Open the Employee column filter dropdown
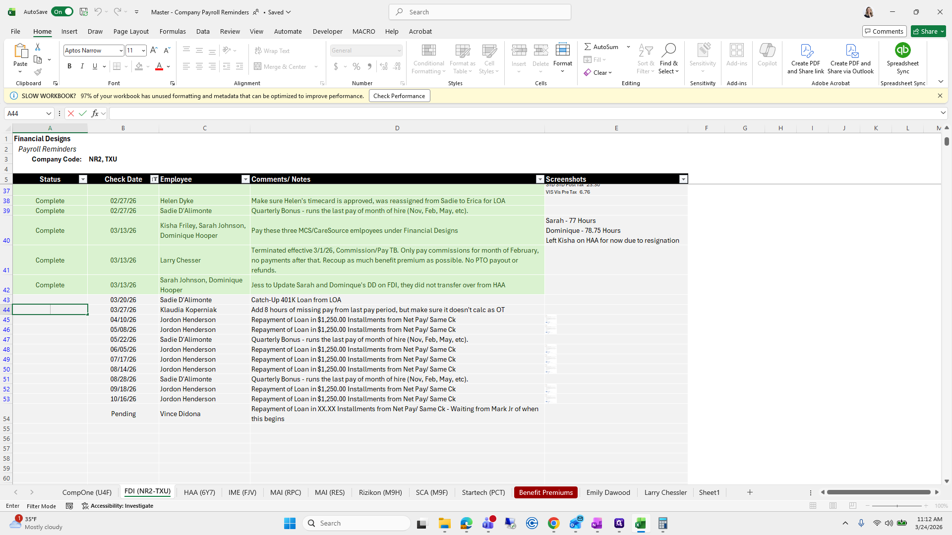The width and height of the screenshot is (952, 535). [245, 179]
